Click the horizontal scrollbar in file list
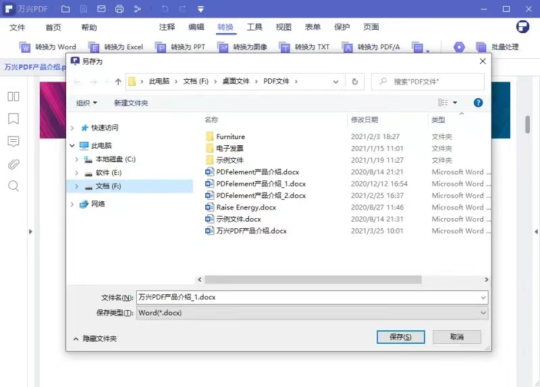Image resolution: width=540 pixels, height=387 pixels. tap(313, 280)
